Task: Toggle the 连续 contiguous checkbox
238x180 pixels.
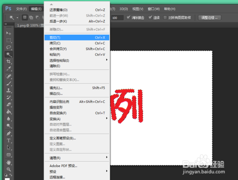Action: click(150, 17)
